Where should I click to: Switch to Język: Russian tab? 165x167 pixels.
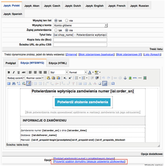pyautogui.click(x=139, y=6)
